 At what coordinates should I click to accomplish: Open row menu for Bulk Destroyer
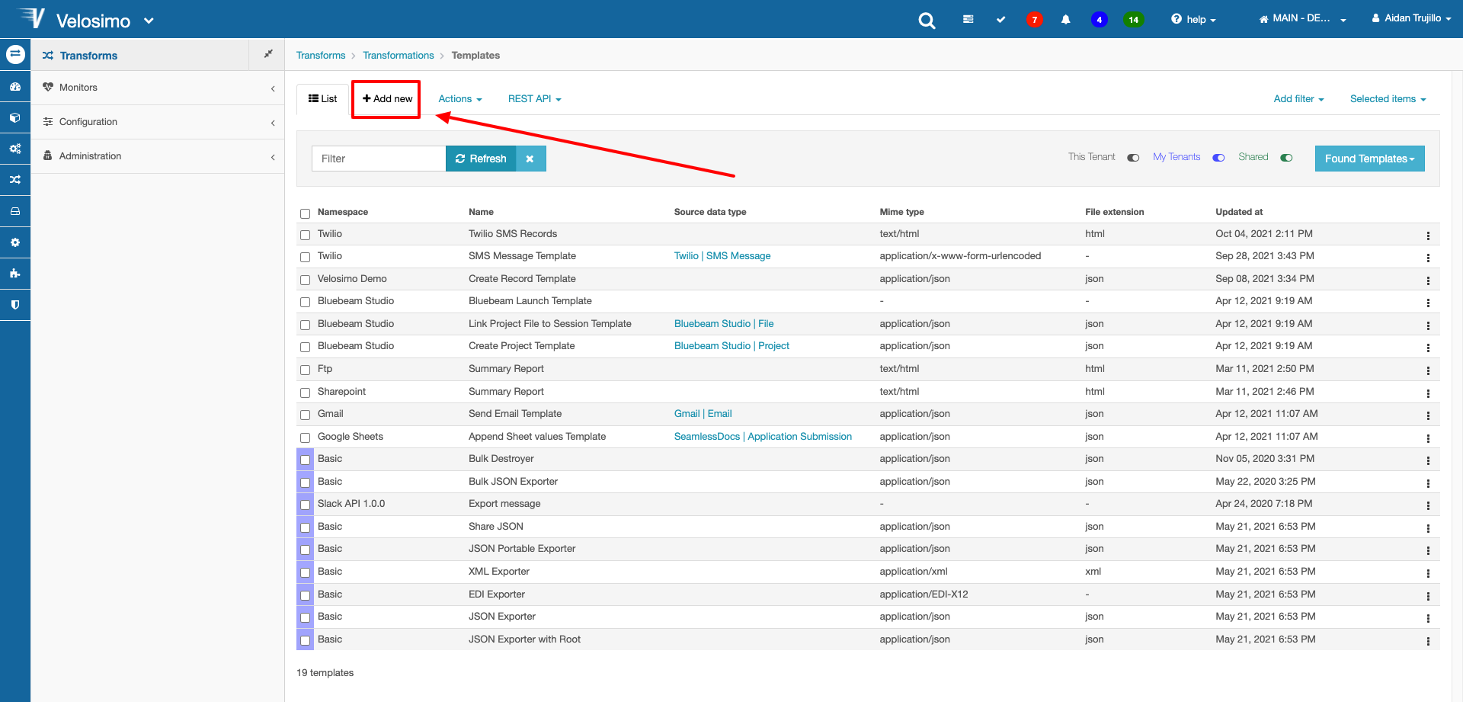pyautogui.click(x=1428, y=460)
